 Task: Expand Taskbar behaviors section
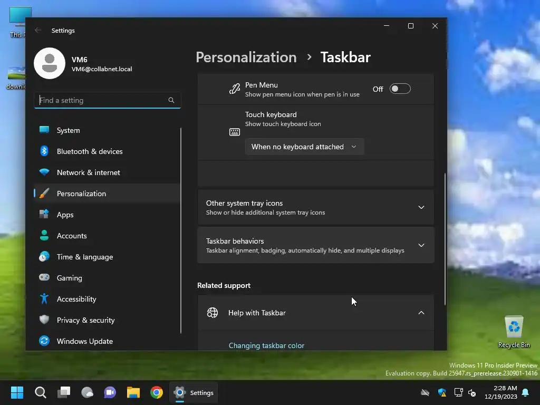click(x=315, y=245)
